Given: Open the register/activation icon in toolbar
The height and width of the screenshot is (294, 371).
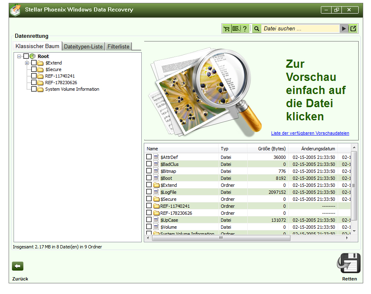Looking at the screenshot, I should tap(236, 29).
